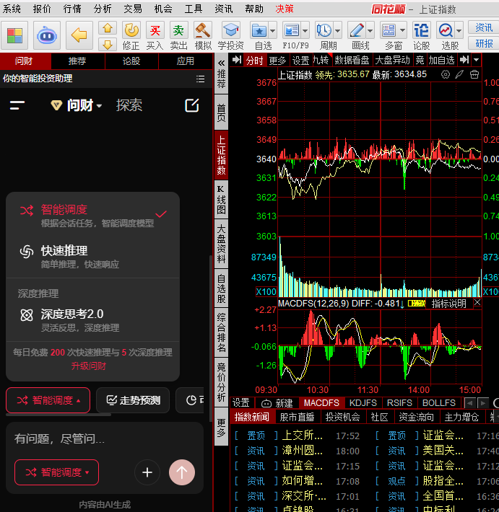Switch to the KDJFS indicator tab

[363, 403]
